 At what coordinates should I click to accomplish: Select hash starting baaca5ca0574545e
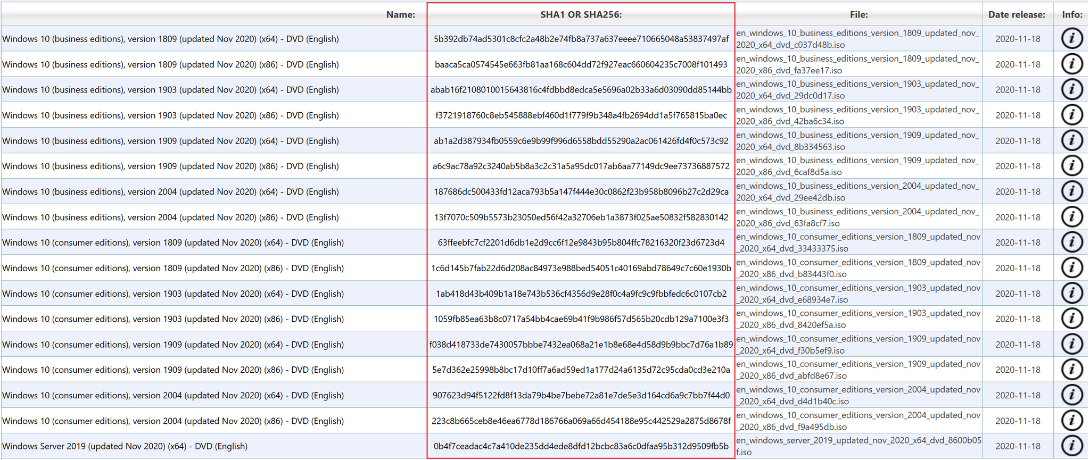tap(581, 64)
